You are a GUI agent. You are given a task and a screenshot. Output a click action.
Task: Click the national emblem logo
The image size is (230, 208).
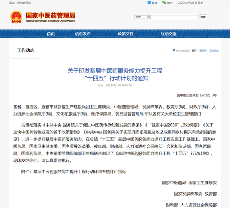click(x=16, y=17)
